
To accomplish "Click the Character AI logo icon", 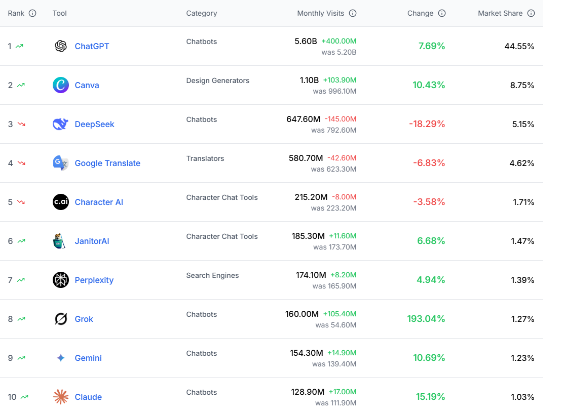I will click(x=61, y=202).
